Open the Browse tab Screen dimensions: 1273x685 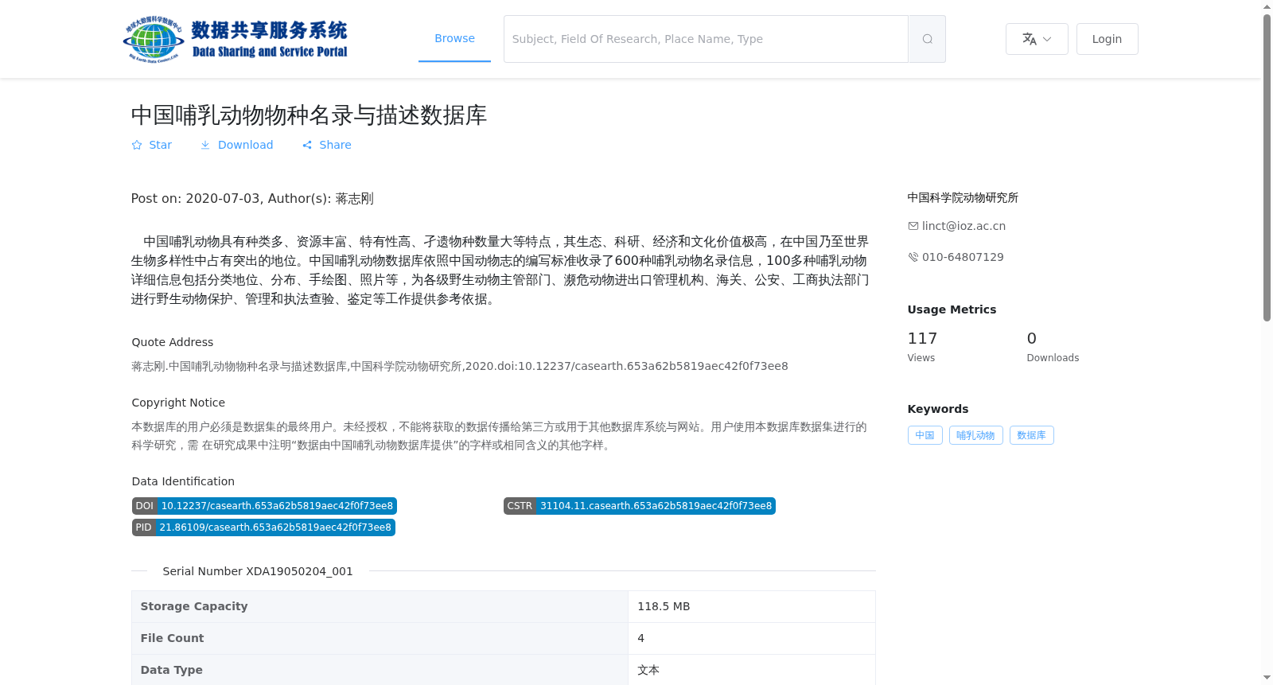point(454,38)
